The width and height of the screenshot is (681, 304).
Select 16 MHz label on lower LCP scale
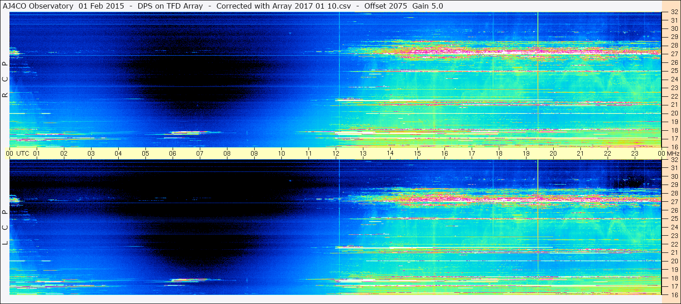point(674,294)
